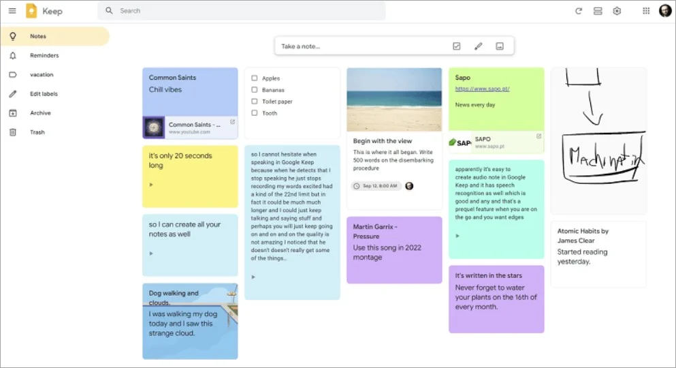Create a new note with image
676x368 pixels.
click(500, 46)
